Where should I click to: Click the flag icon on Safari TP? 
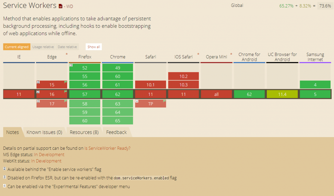point(164,101)
